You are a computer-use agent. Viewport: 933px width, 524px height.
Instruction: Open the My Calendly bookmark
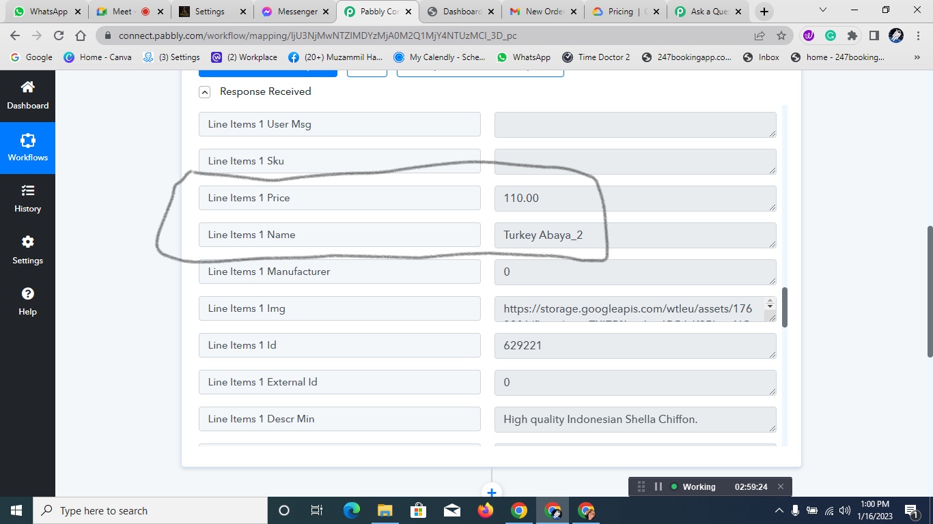(439, 57)
